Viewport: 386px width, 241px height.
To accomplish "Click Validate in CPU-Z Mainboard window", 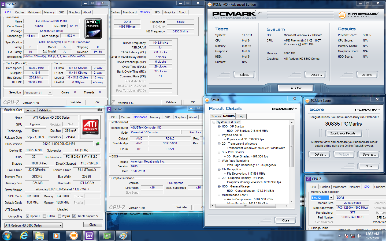I will tap(181, 207).
